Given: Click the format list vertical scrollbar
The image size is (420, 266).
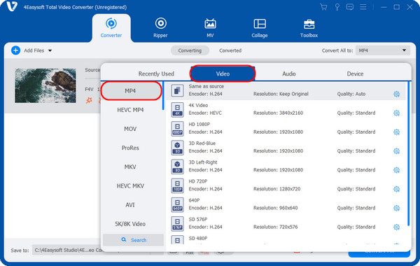Looking at the screenshot, I should click(x=163, y=96).
